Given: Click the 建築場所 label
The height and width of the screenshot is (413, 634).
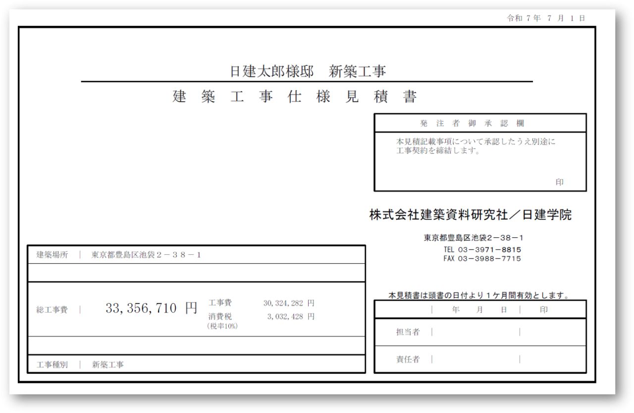Looking at the screenshot, I should coord(52,255).
